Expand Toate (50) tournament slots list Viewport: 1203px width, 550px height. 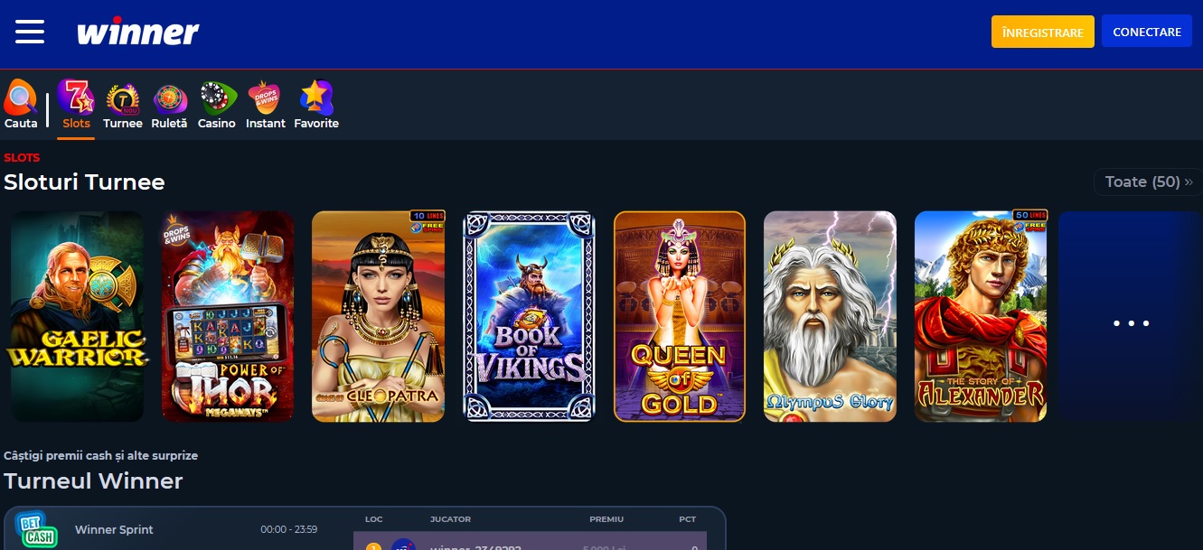coord(1142,182)
